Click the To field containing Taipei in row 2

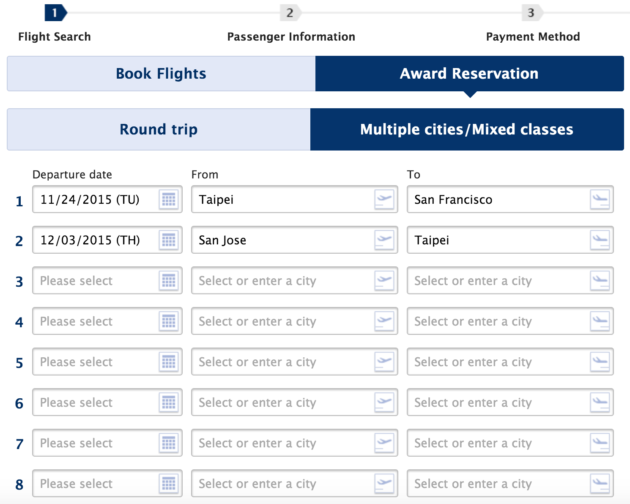click(x=510, y=240)
